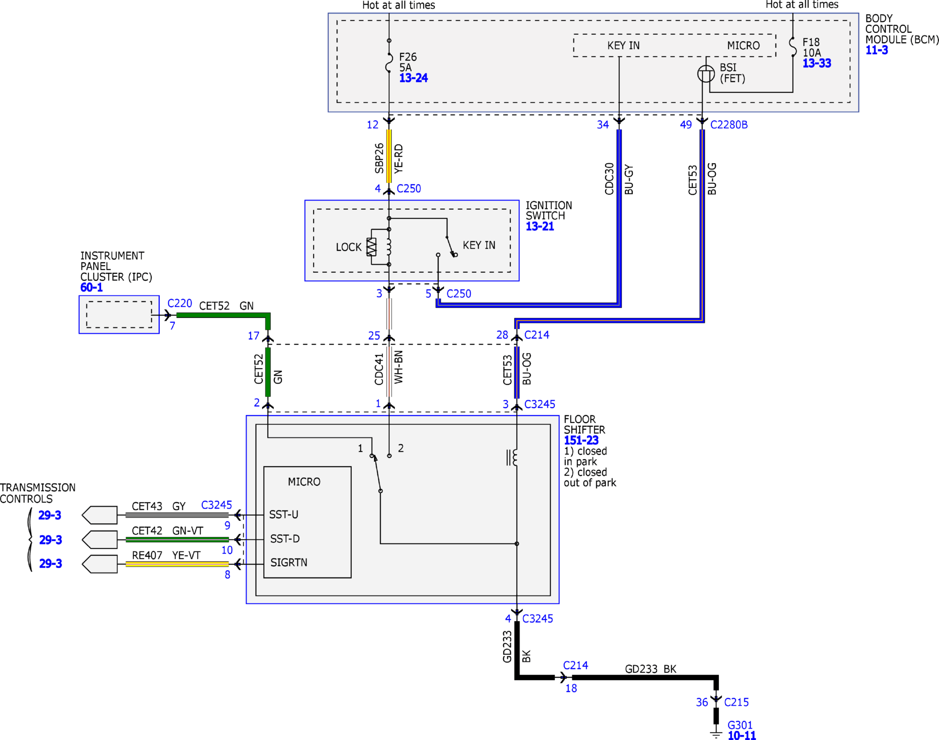Click the SBP26 wire label
Screen dimensions: 939x740
coord(379,158)
